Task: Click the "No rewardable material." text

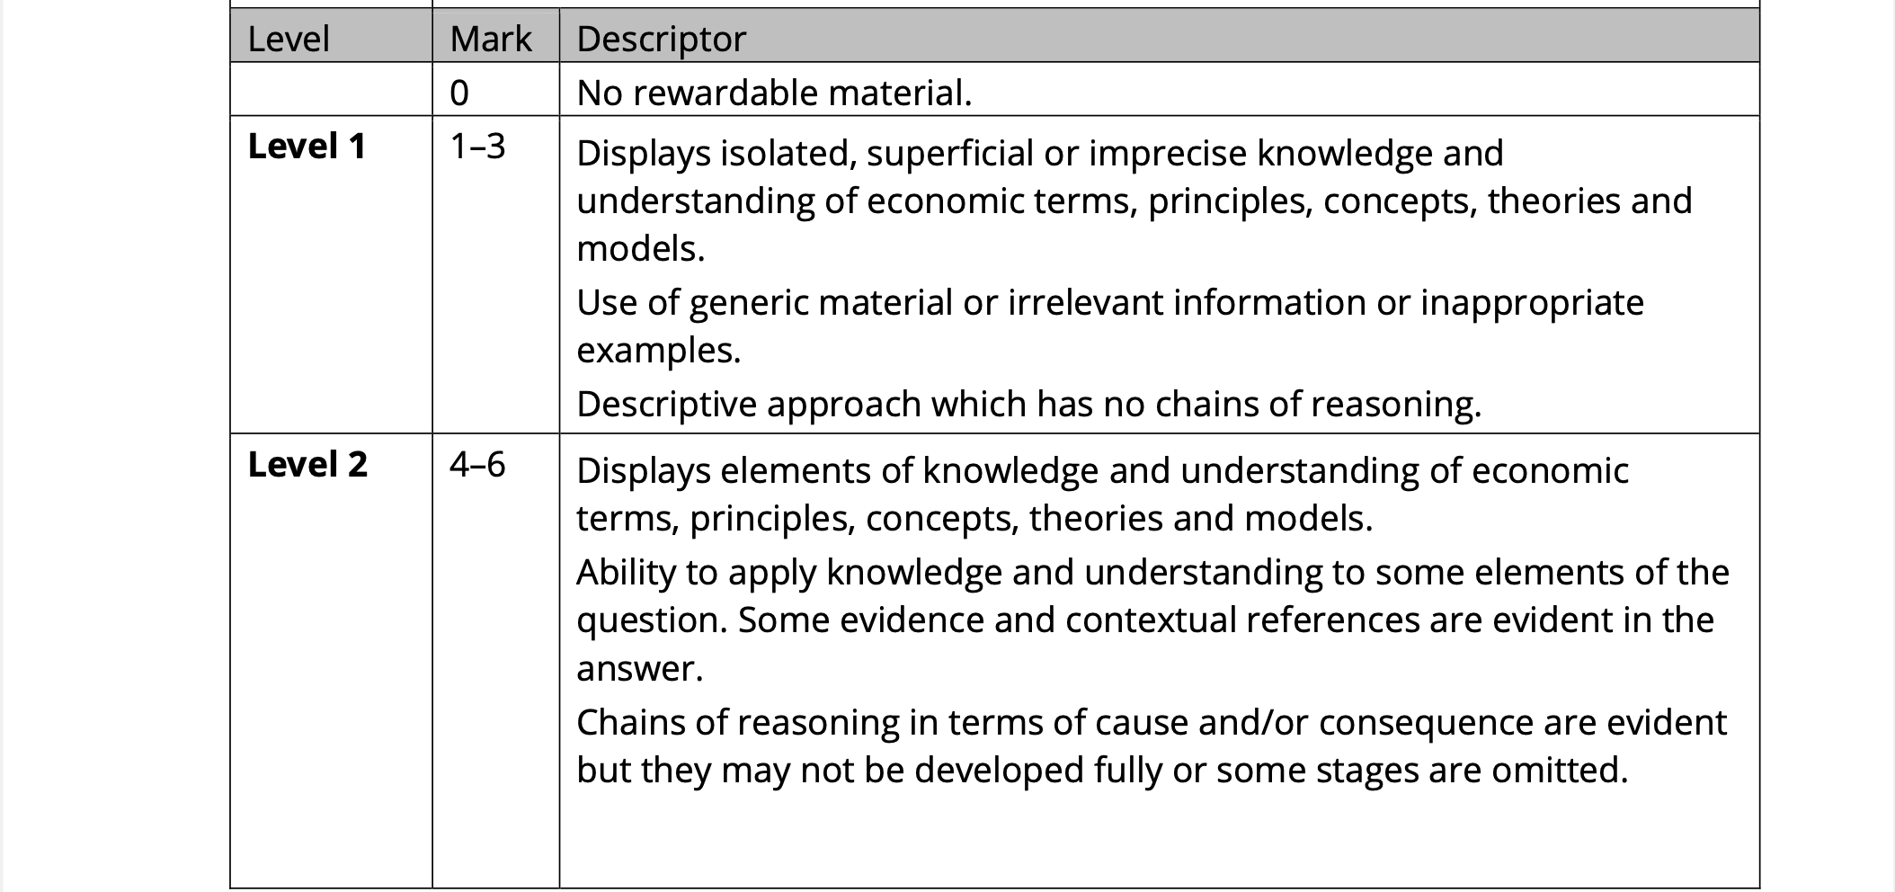Action: coord(774,93)
